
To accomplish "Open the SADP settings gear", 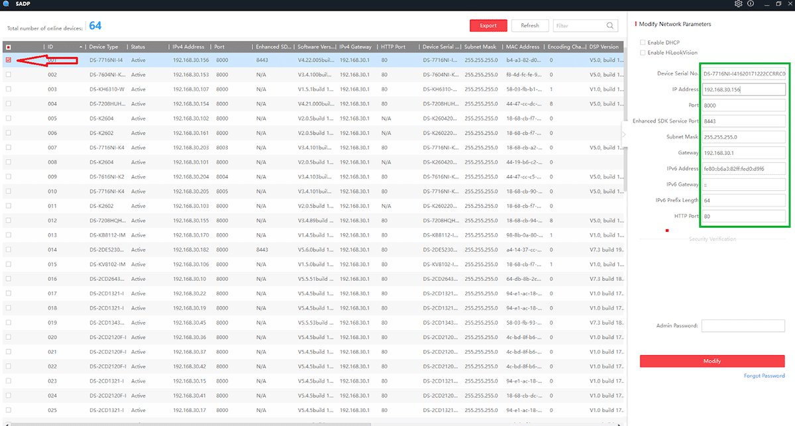I will pyautogui.click(x=739, y=4).
